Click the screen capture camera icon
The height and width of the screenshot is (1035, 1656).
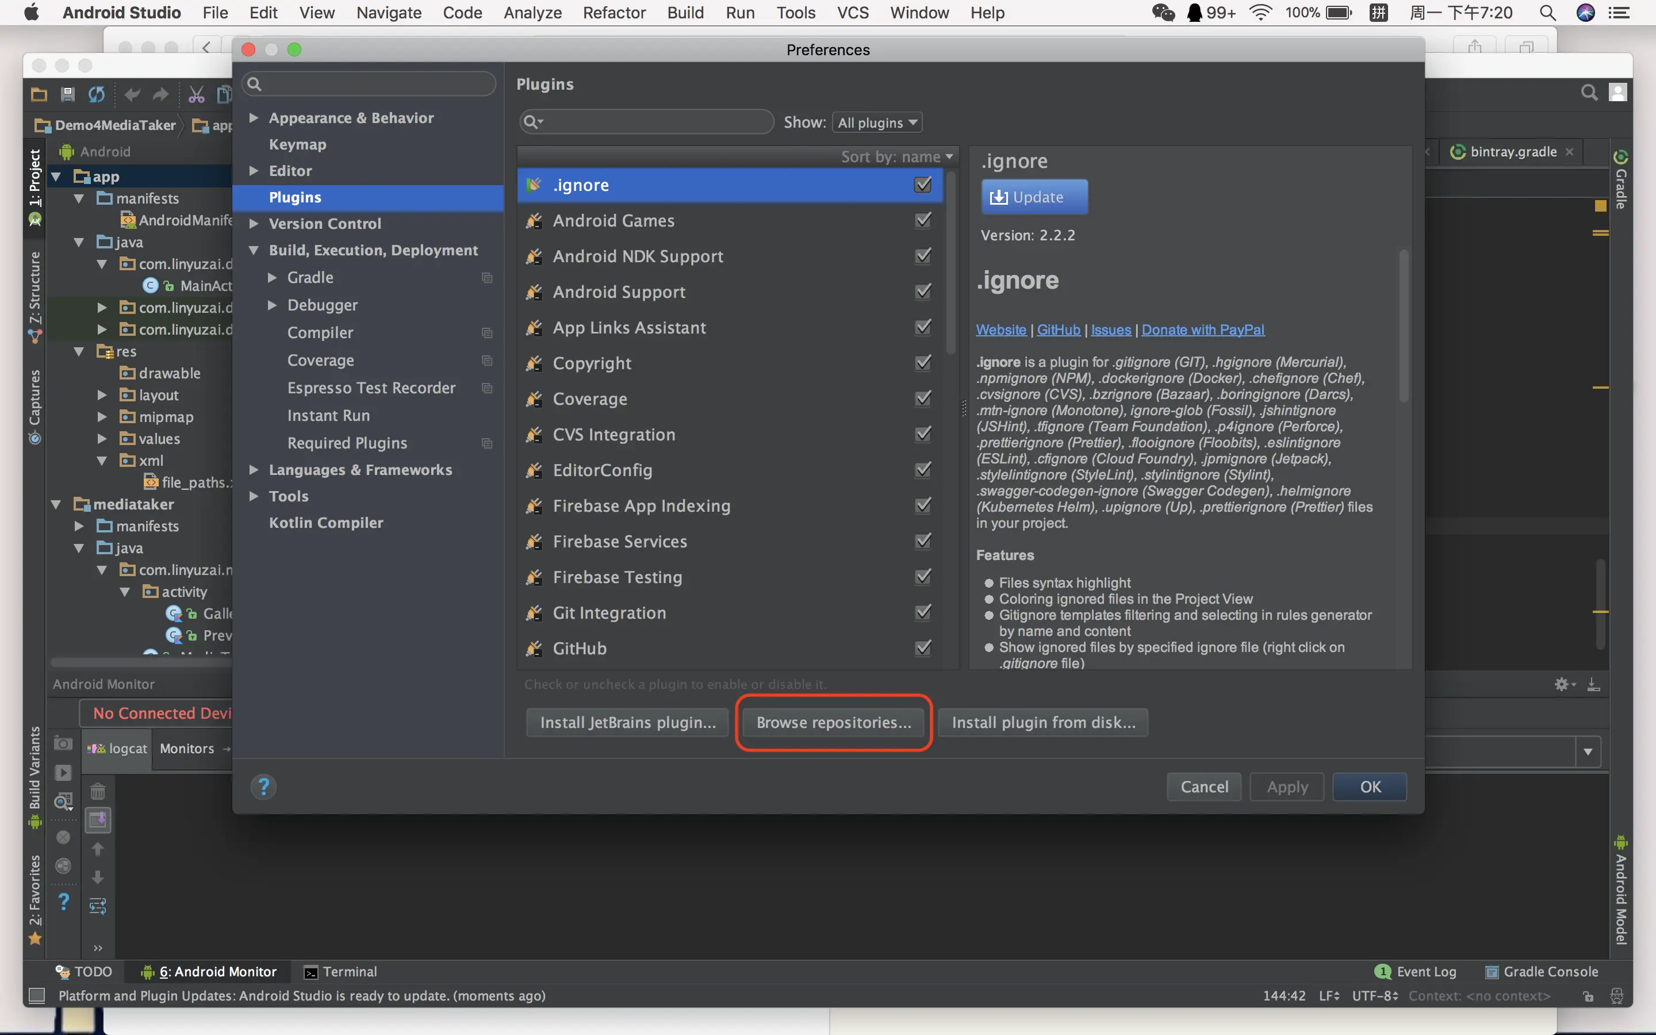coord(63,744)
